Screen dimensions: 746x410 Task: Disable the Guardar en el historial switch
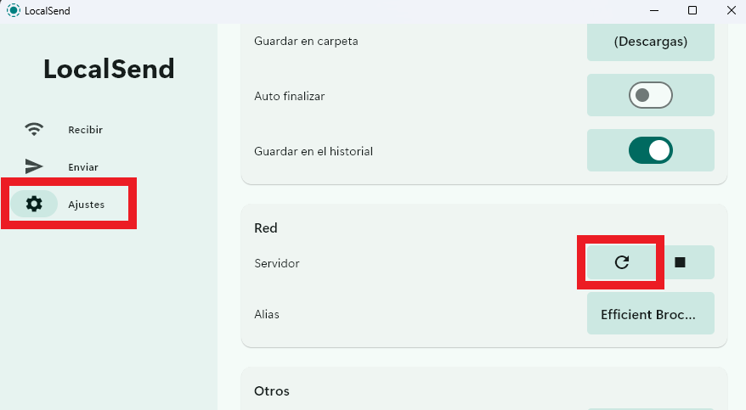[x=650, y=150]
